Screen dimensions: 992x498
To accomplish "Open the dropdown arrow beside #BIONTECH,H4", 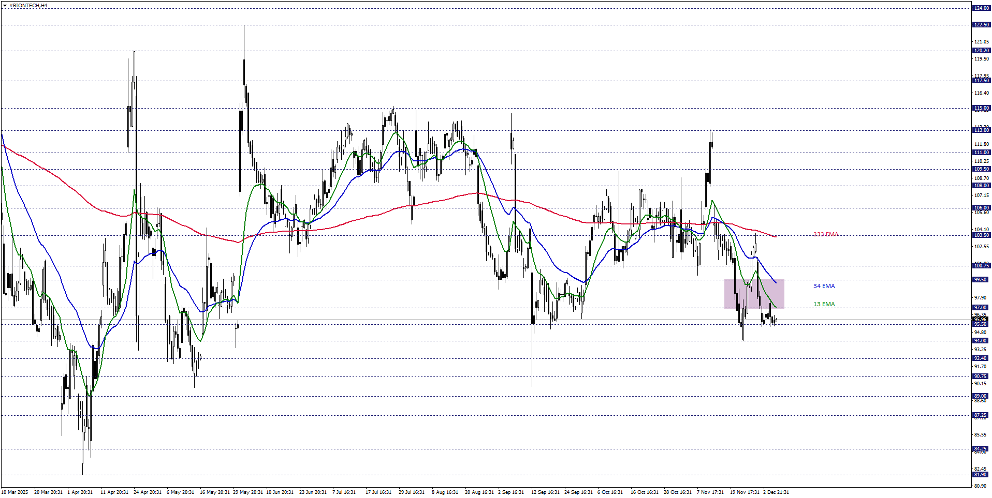I will point(5,6).
